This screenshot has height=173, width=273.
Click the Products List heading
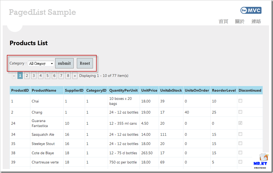pos(29,43)
